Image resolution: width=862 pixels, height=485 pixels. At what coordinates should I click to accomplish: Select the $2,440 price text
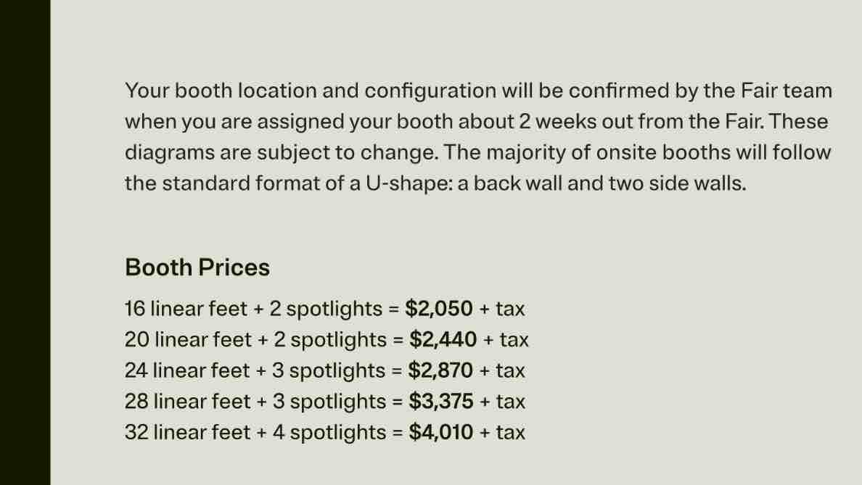tap(443, 339)
